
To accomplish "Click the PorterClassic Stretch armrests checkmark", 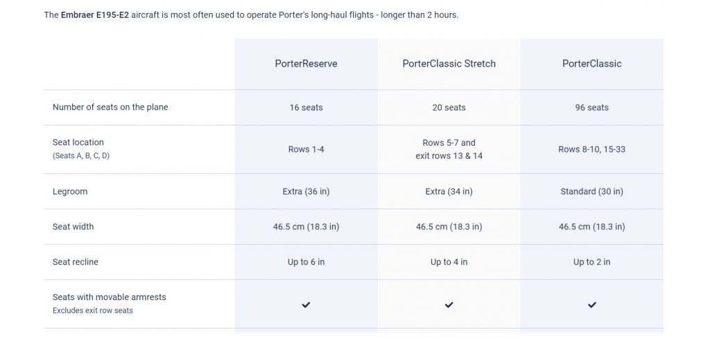I will (449, 304).
